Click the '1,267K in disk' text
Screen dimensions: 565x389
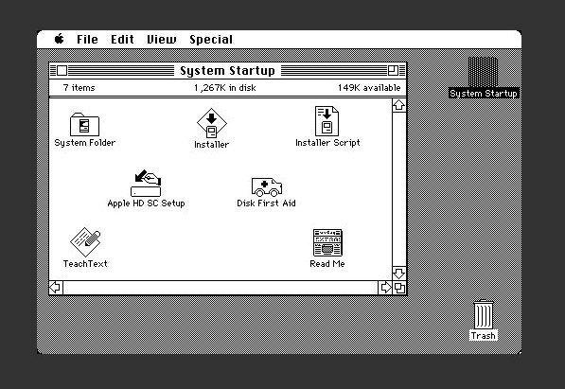click(225, 88)
